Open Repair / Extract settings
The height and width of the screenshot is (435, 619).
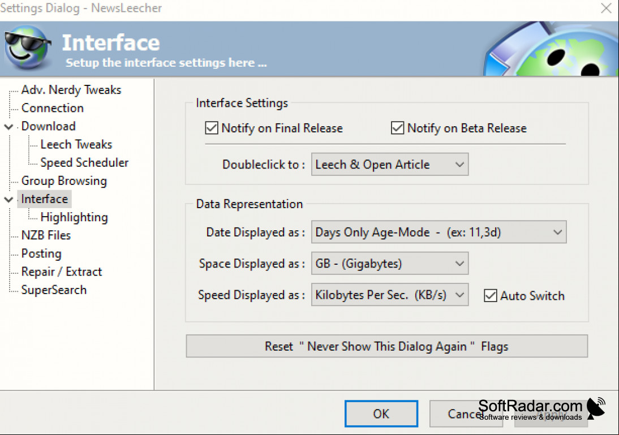[x=62, y=272]
